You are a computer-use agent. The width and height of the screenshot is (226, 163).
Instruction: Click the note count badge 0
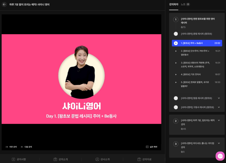(x=188, y=4)
